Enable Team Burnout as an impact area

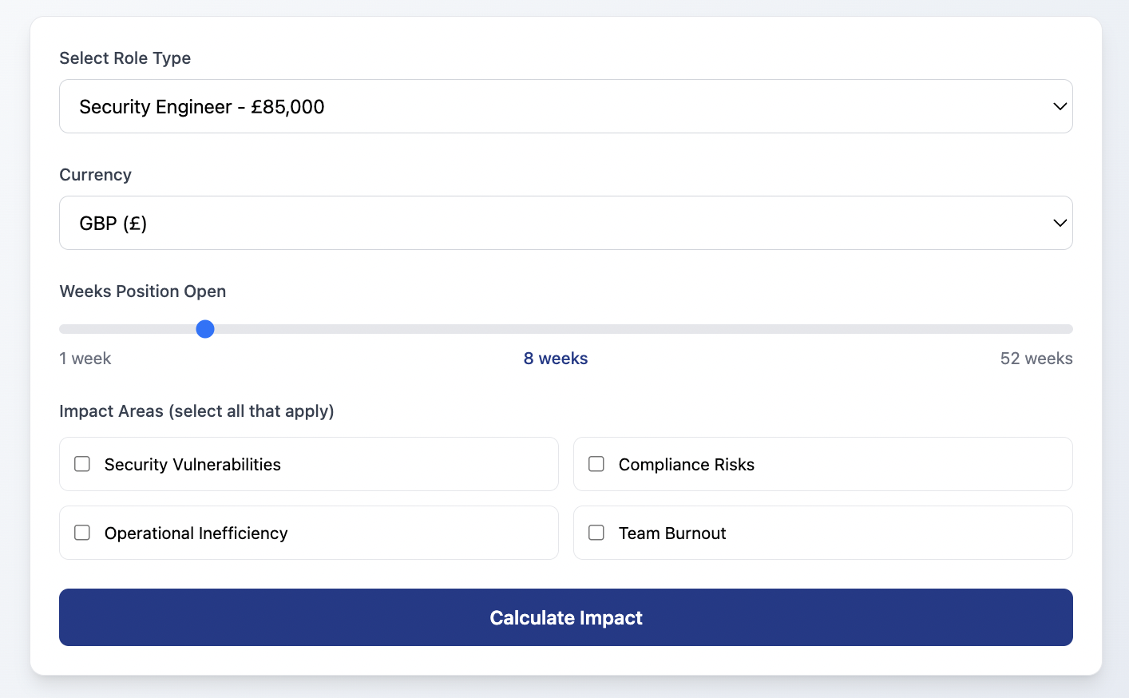(x=596, y=532)
